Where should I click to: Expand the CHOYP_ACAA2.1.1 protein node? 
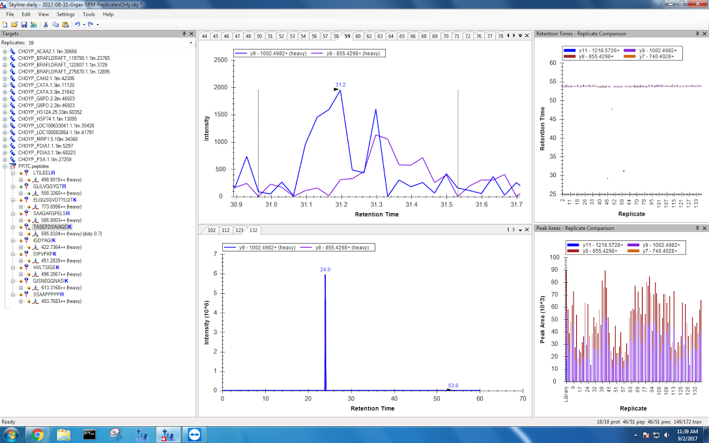tap(5, 51)
